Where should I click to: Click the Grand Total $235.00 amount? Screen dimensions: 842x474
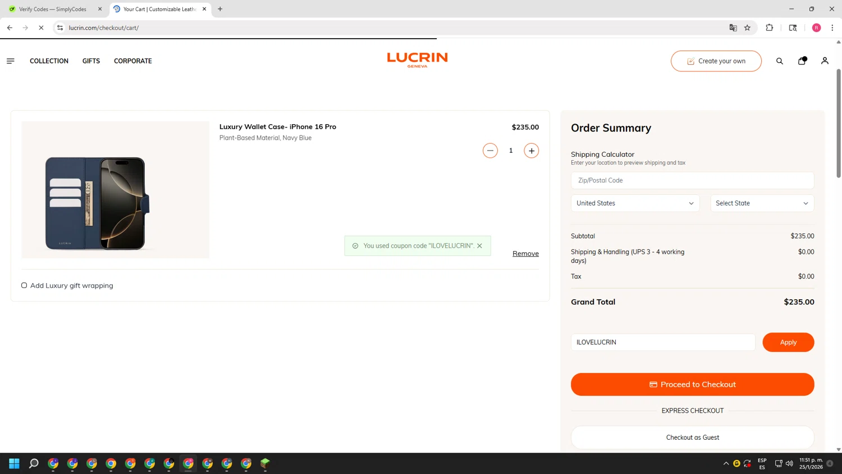(799, 302)
